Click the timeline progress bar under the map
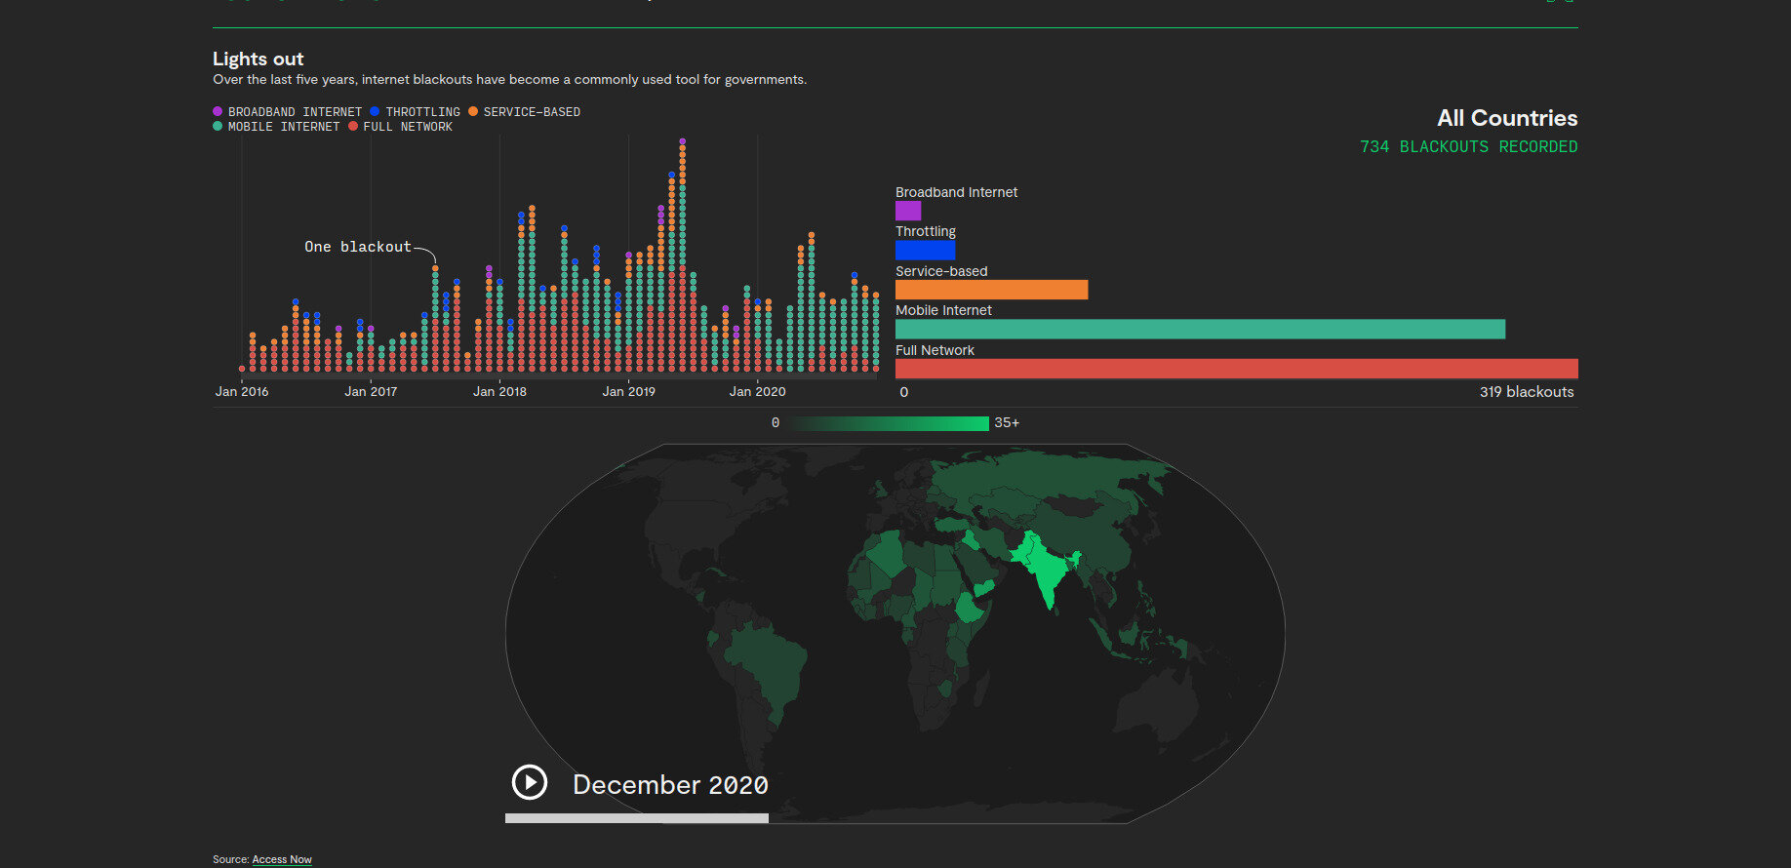The height and width of the screenshot is (868, 1791). click(x=636, y=818)
